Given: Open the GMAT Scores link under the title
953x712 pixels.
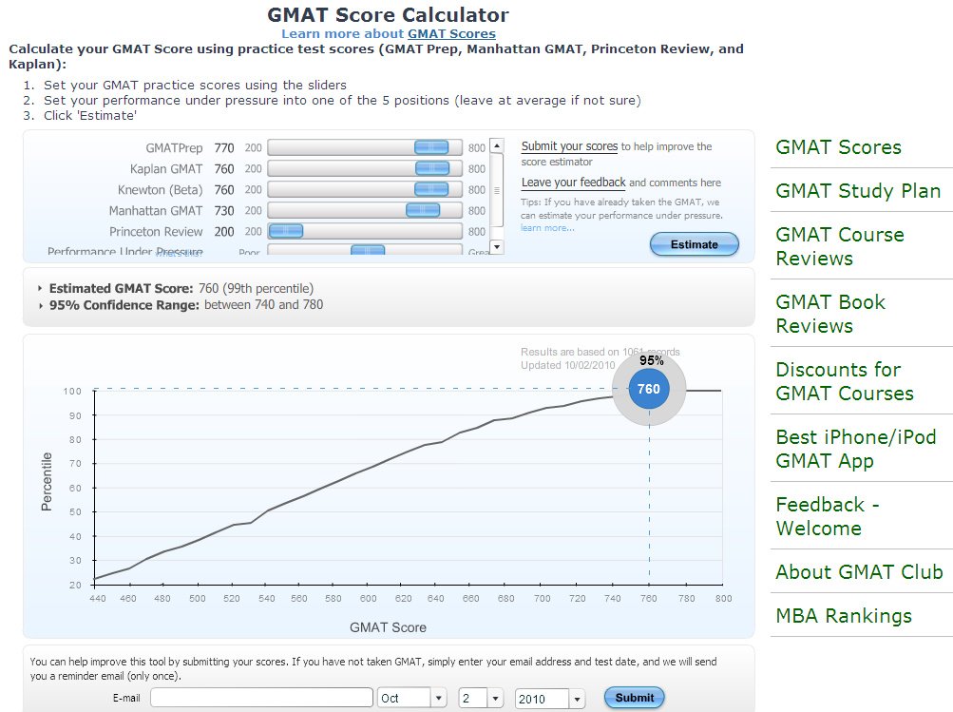Looking at the screenshot, I should click(451, 34).
